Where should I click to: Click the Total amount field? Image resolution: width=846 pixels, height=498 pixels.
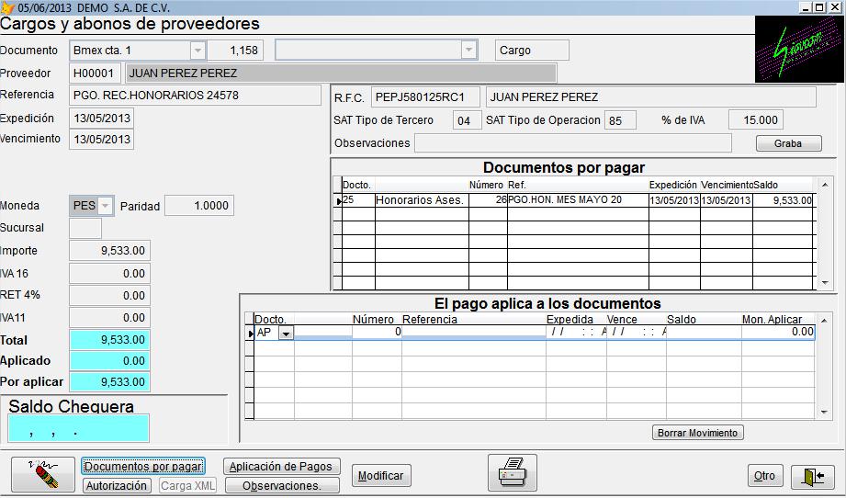109,340
